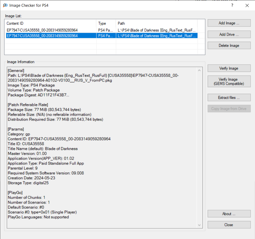Click the Volume Type: Patch Package line
Viewport: 255px width, 239px height.
coord(34,90)
